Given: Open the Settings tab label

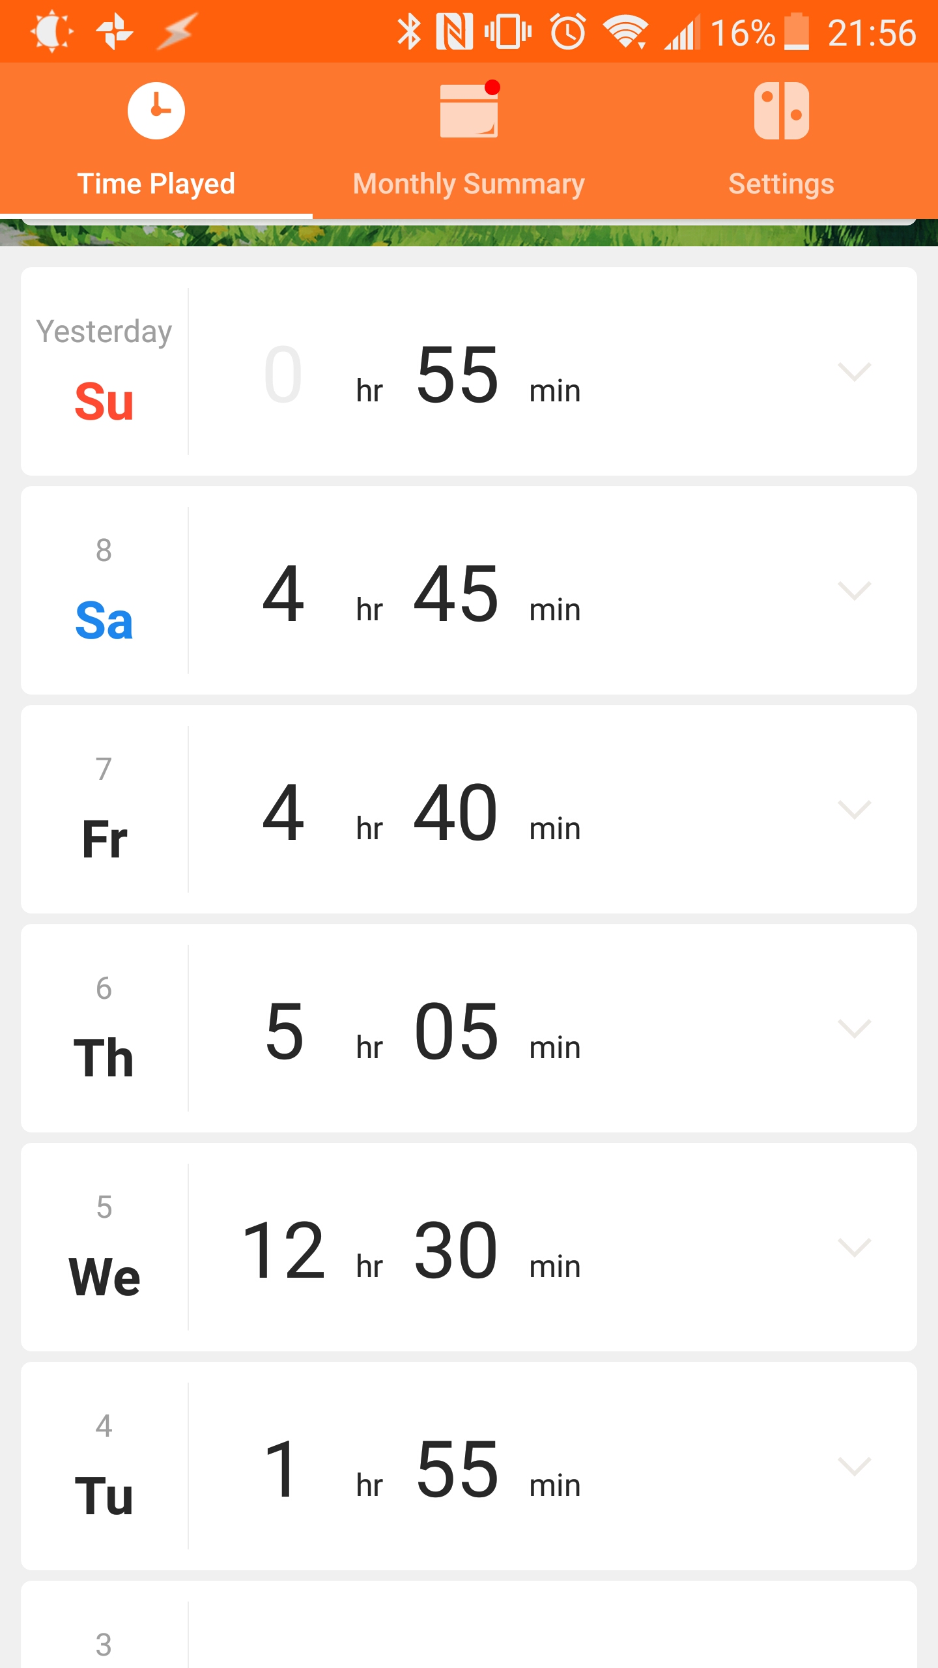Looking at the screenshot, I should (781, 184).
